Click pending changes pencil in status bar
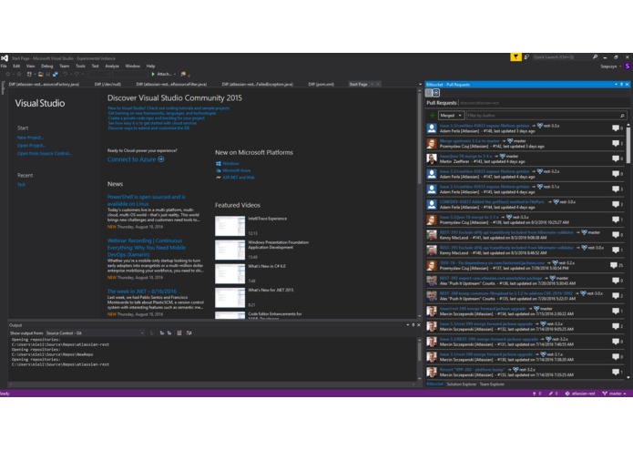The height and width of the screenshot is (450, 633). [x=551, y=394]
